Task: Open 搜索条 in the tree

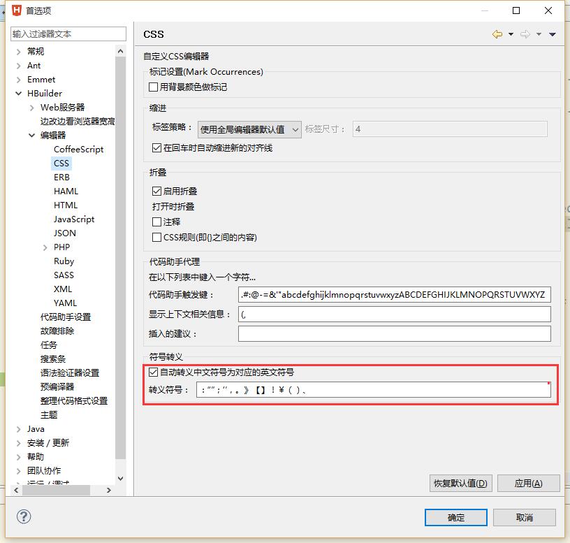Action: point(53,359)
